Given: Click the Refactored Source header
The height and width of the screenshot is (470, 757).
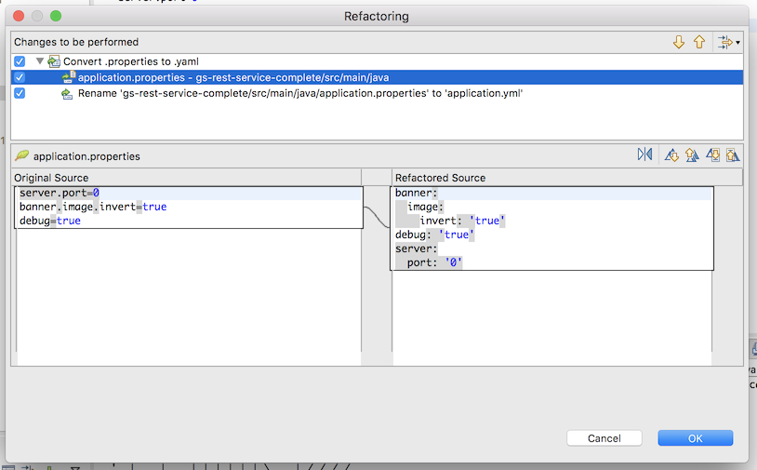Looking at the screenshot, I should (x=440, y=178).
